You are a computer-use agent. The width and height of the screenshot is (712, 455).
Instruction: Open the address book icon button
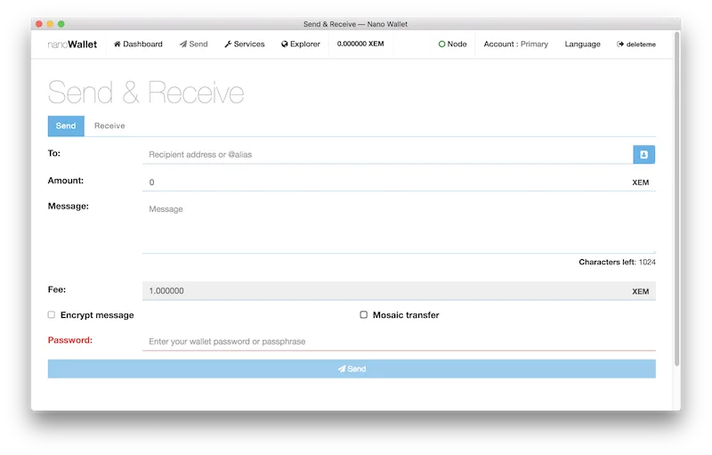[x=644, y=155]
